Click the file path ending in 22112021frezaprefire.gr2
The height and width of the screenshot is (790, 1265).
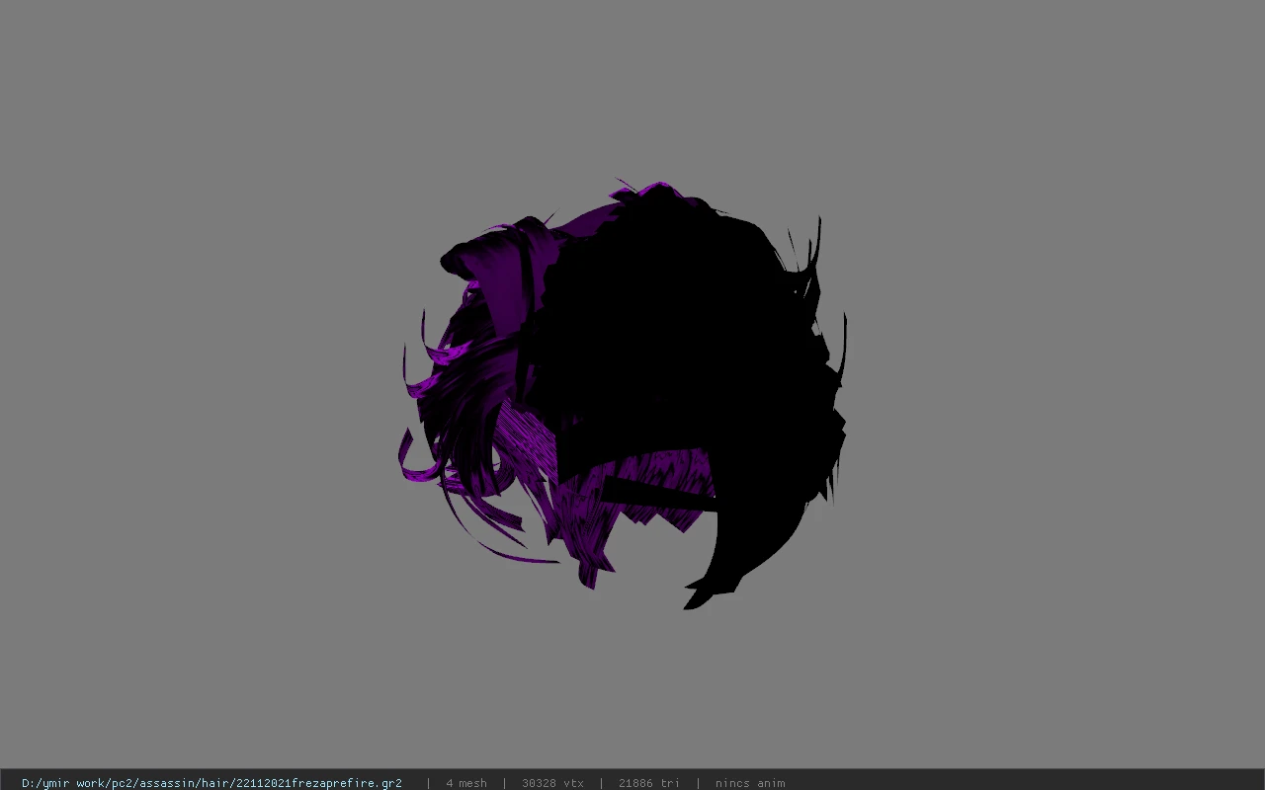[x=211, y=783]
